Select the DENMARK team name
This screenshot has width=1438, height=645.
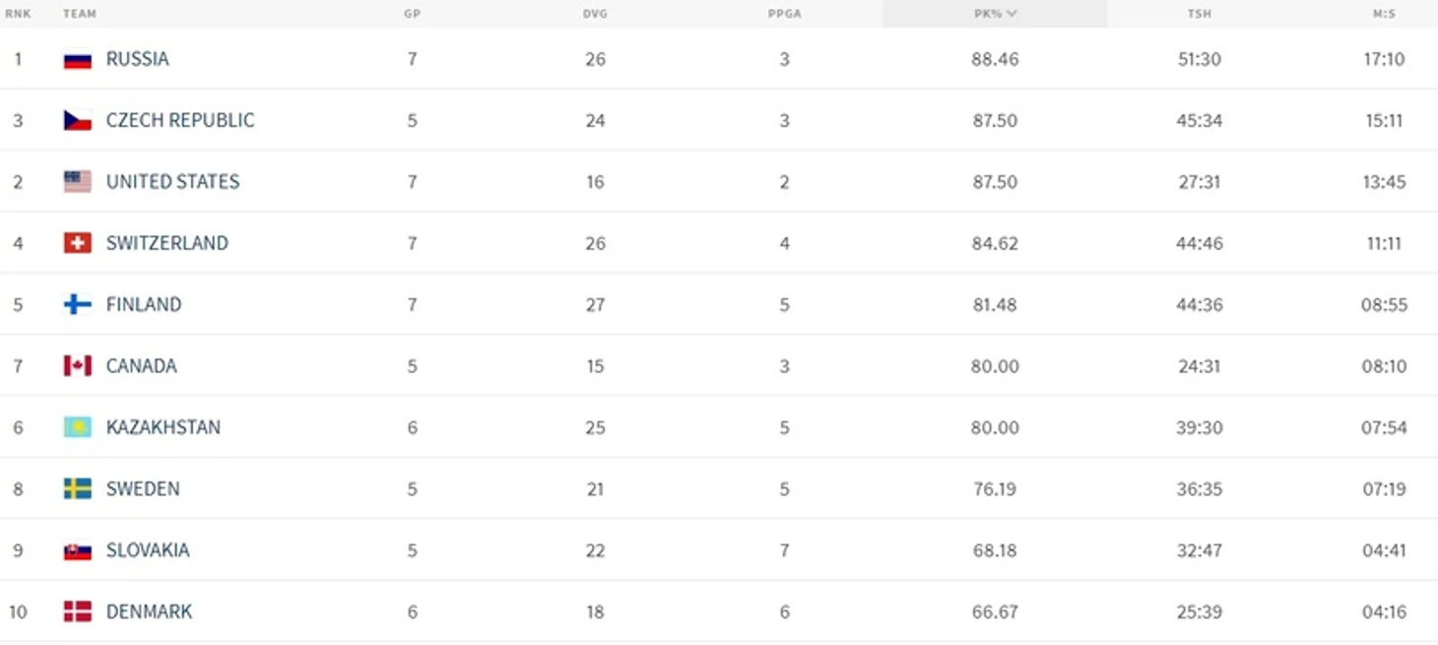click(x=149, y=612)
